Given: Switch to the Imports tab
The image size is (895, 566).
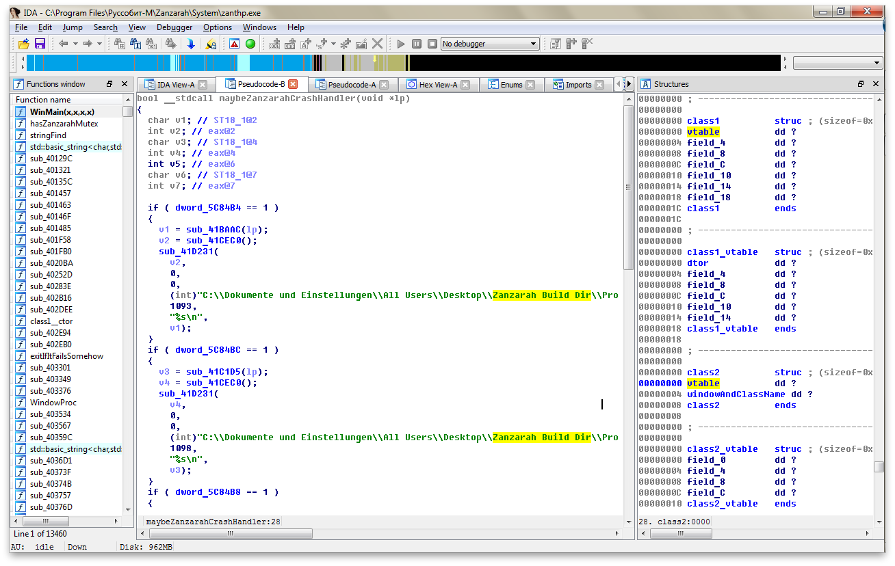Looking at the screenshot, I should pyautogui.click(x=578, y=85).
